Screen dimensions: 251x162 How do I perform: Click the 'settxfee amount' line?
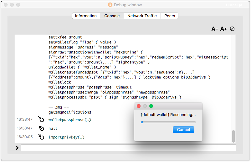(x=65, y=37)
